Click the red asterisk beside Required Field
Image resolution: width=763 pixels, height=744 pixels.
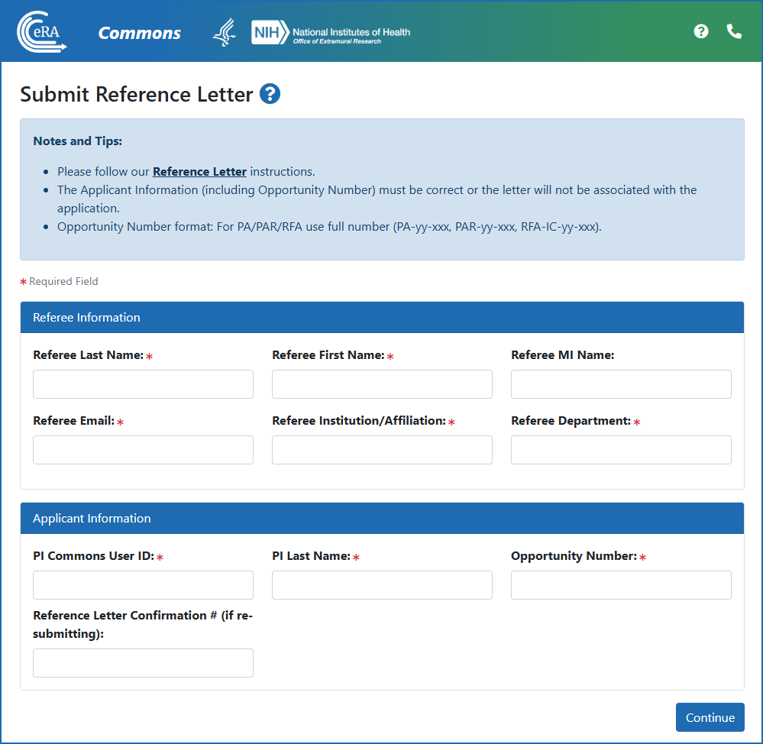[23, 281]
